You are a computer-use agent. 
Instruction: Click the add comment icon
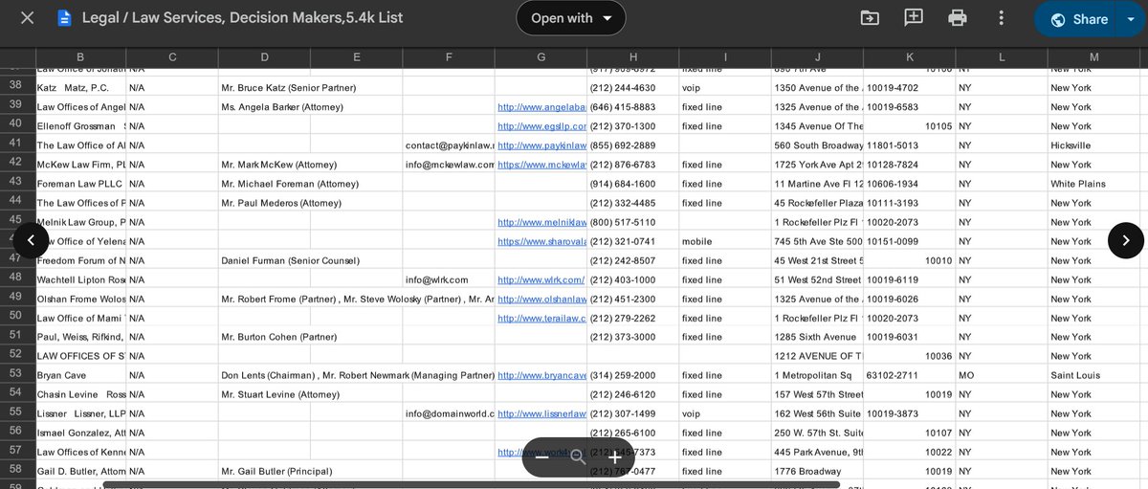914,18
